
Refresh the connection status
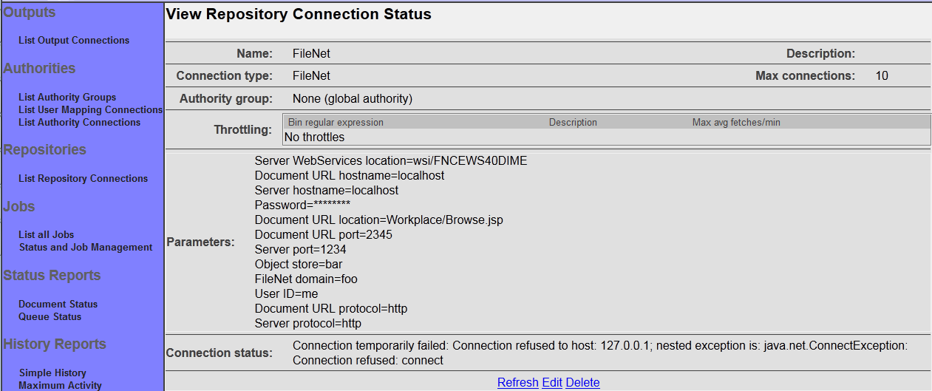point(518,382)
